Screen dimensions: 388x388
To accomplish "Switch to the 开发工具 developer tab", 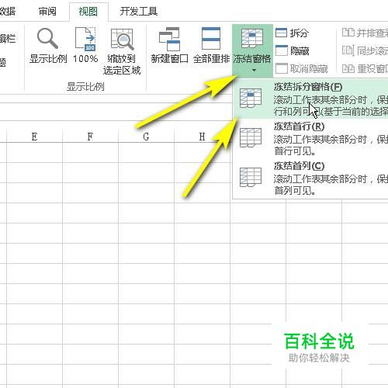I will point(139,12).
